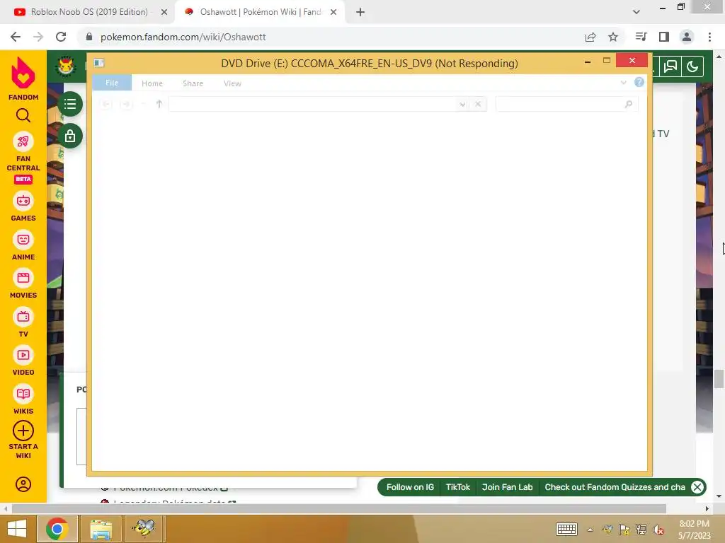Open the Fandom home flame logo
This screenshot has width=725, height=543.
[x=23, y=73]
